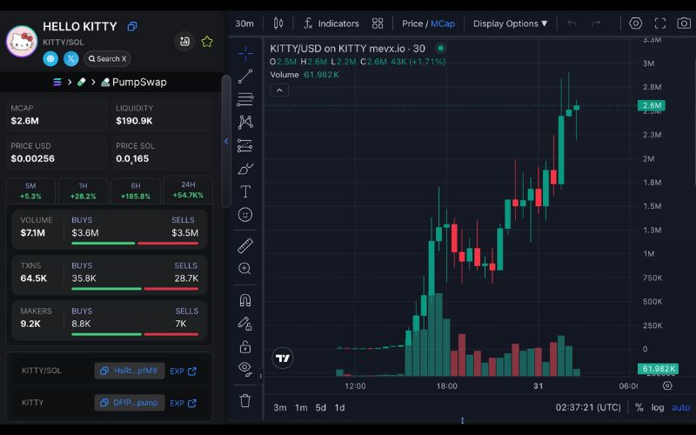Click the undo arrow in chart toolbar
Screen dimensions: 696x435
point(572,23)
